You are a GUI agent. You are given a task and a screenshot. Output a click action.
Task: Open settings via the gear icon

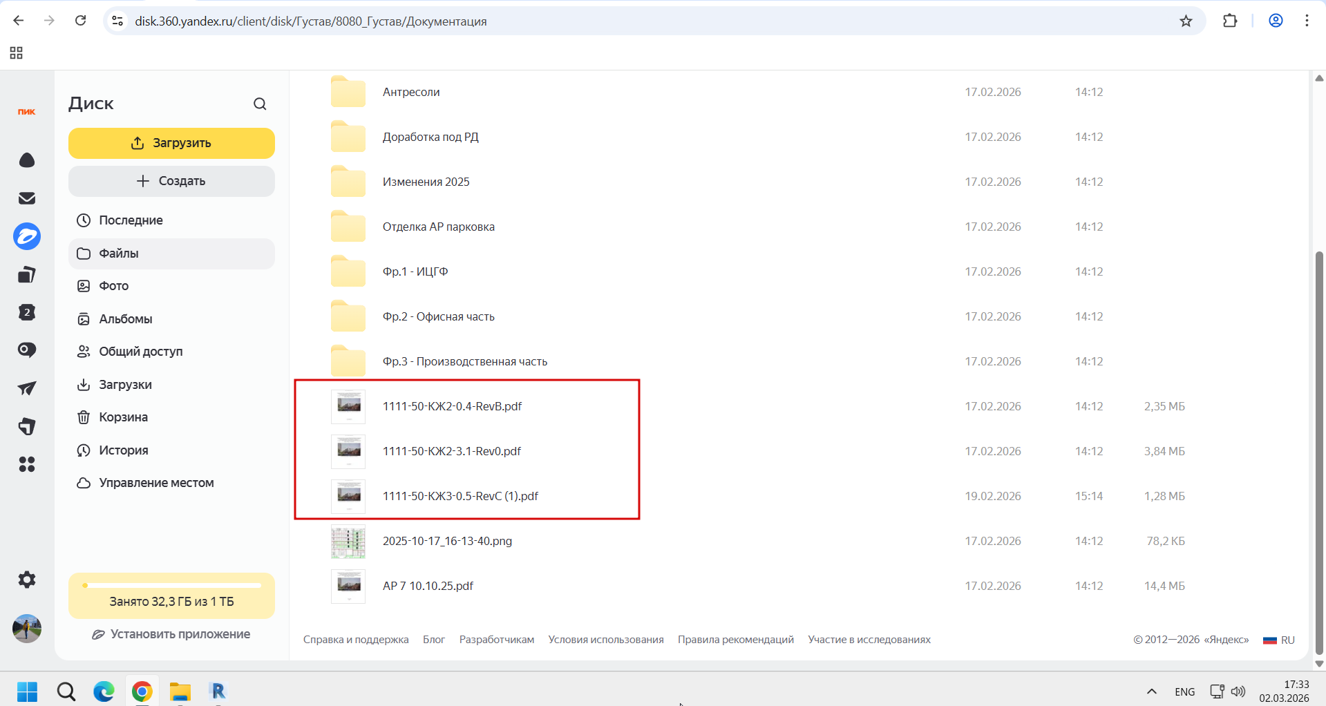coord(27,580)
